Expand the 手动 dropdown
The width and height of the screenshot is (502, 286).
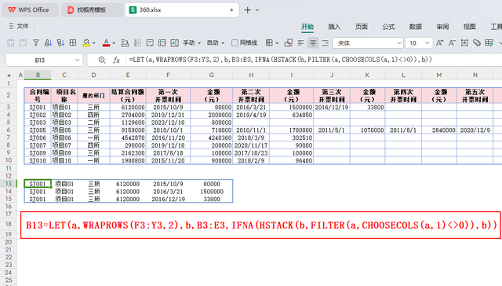tap(191, 43)
